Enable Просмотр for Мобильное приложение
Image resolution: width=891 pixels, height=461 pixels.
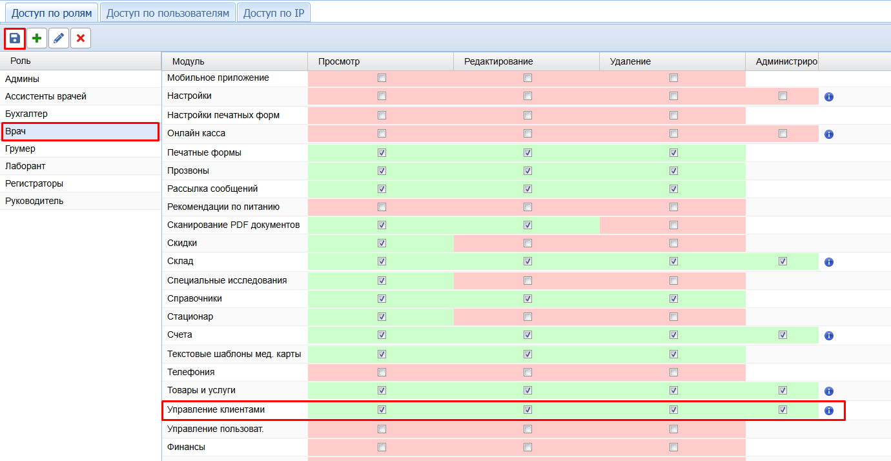click(x=382, y=78)
